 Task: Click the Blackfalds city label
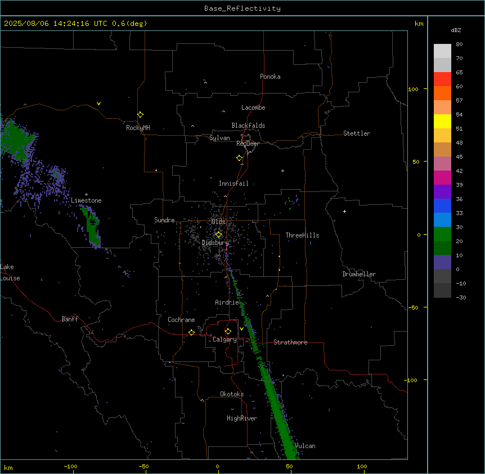[x=248, y=126]
